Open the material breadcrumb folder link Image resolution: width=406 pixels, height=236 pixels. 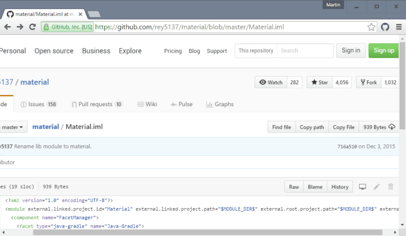pyautogui.click(x=45, y=127)
